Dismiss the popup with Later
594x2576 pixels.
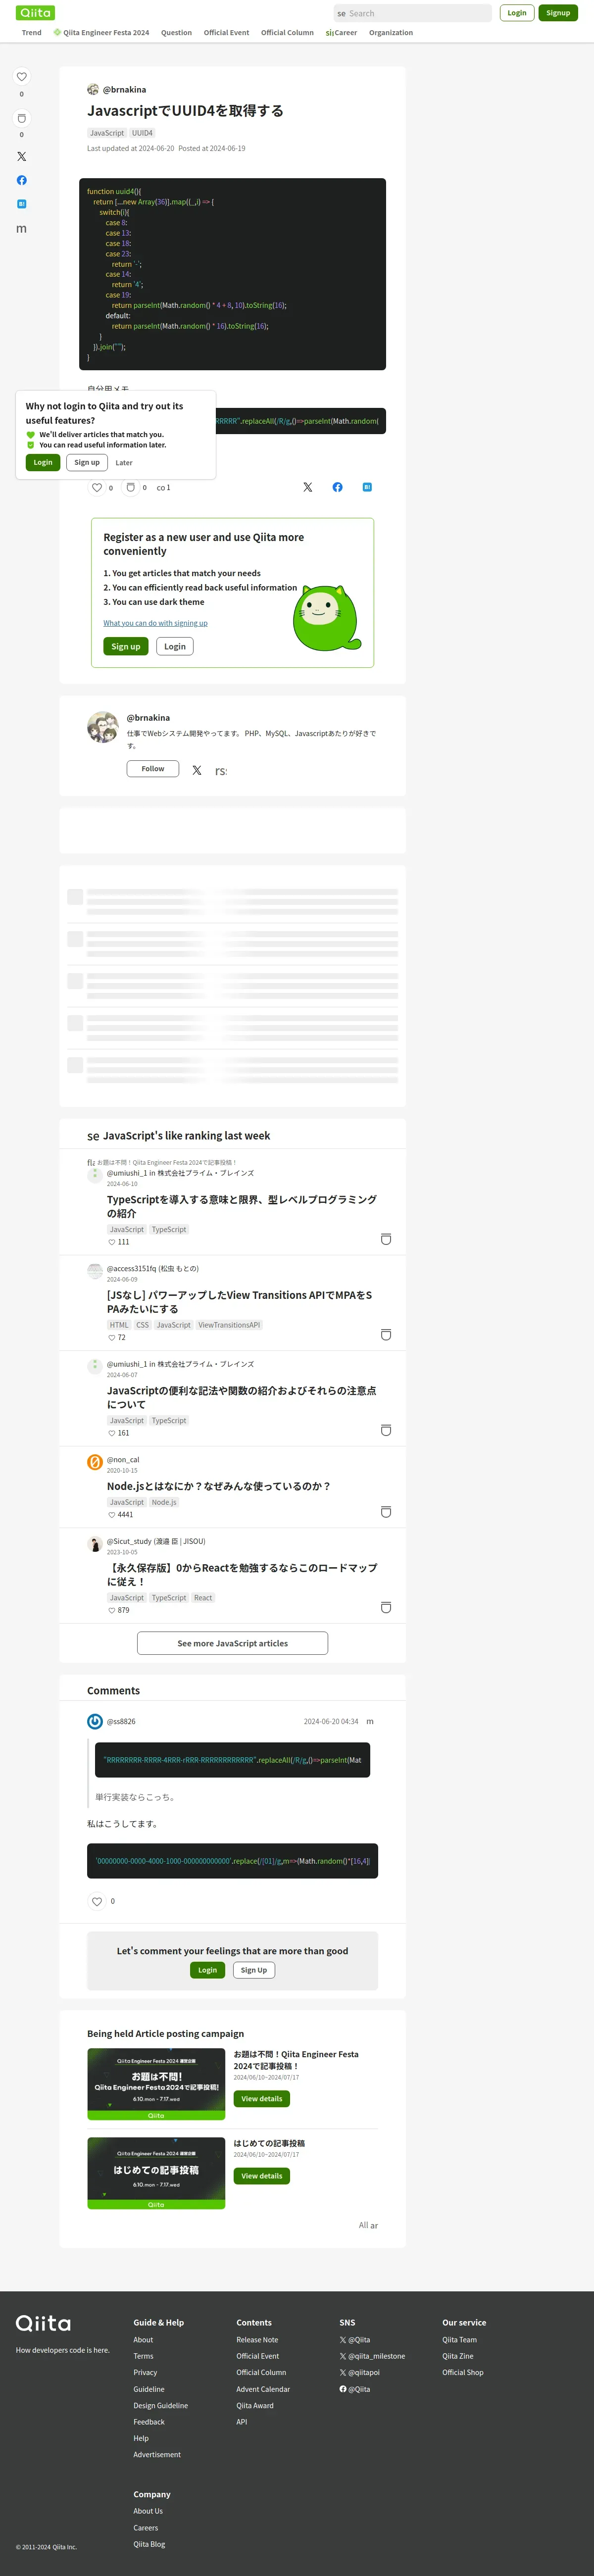click(x=124, y=463)
